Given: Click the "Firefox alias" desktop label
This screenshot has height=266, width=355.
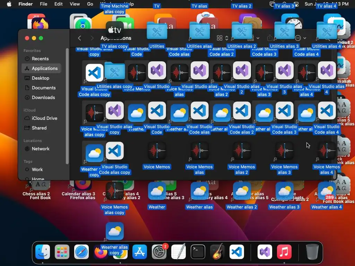Looking at the screenshot, I should pyautogui.click(x=83, y=198).
